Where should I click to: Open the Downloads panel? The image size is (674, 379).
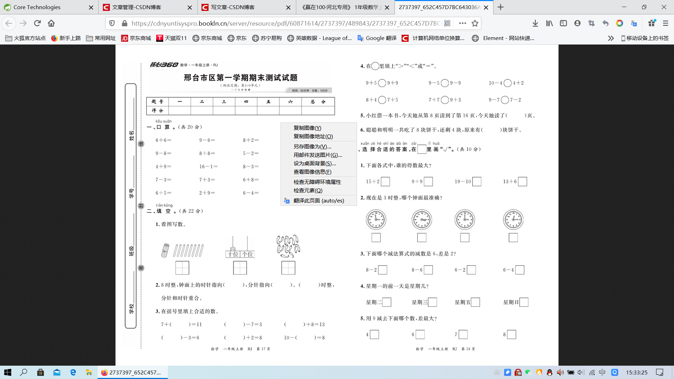tap(535, 23)
